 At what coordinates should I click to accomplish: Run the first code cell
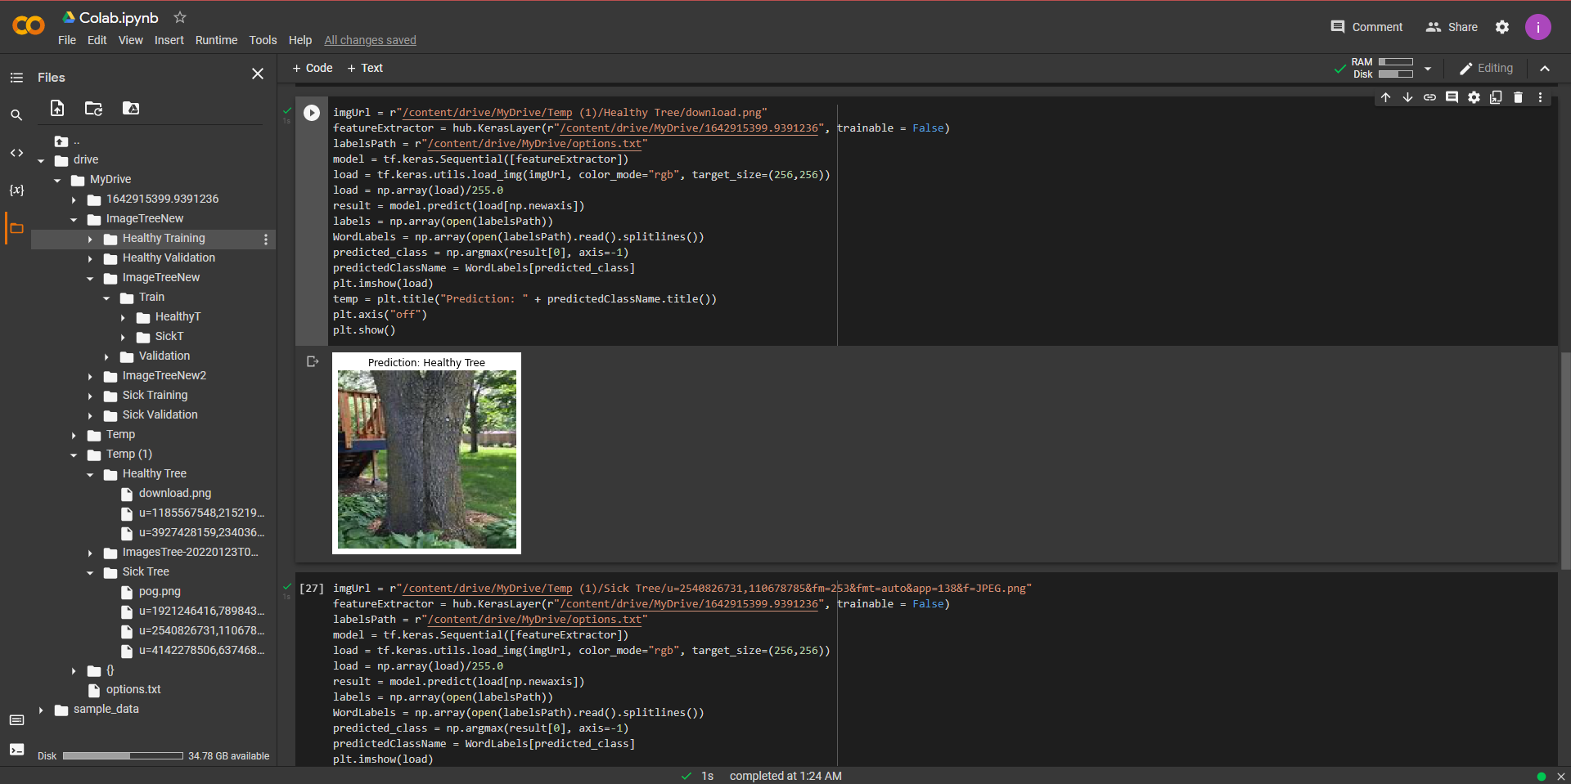312,113
